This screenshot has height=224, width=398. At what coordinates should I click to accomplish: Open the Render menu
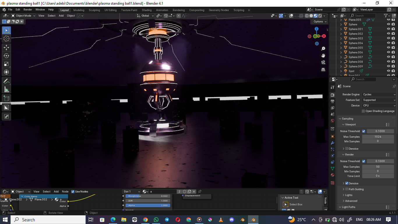click(28, 10)
